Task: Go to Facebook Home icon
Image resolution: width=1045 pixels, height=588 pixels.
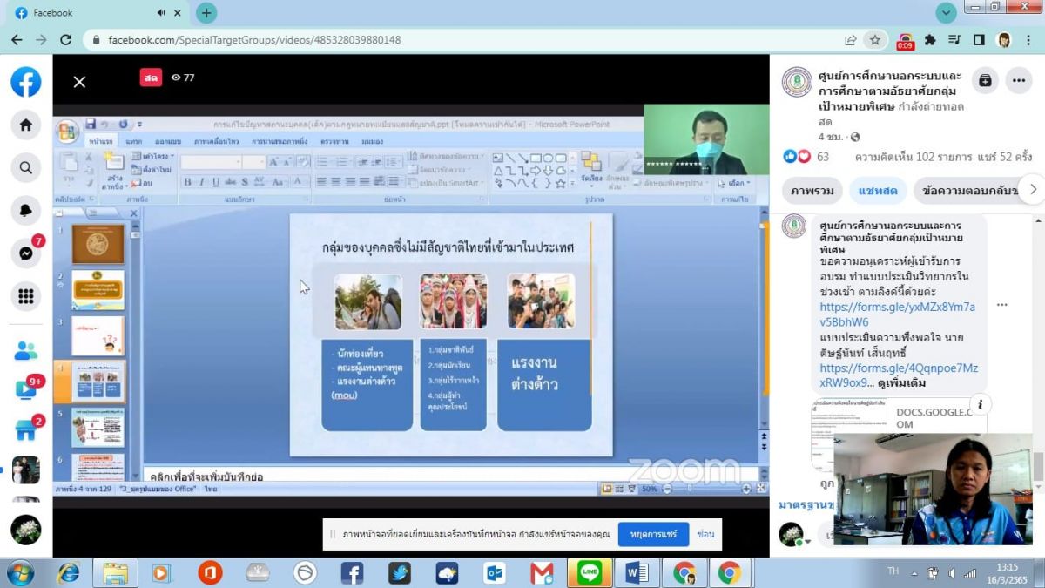Action: coord(26,125)
